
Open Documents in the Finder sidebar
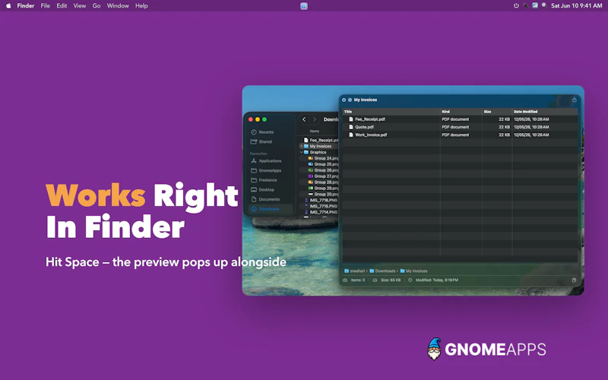265,199
